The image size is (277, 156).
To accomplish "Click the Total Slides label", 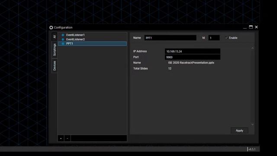I will (140, 68).
